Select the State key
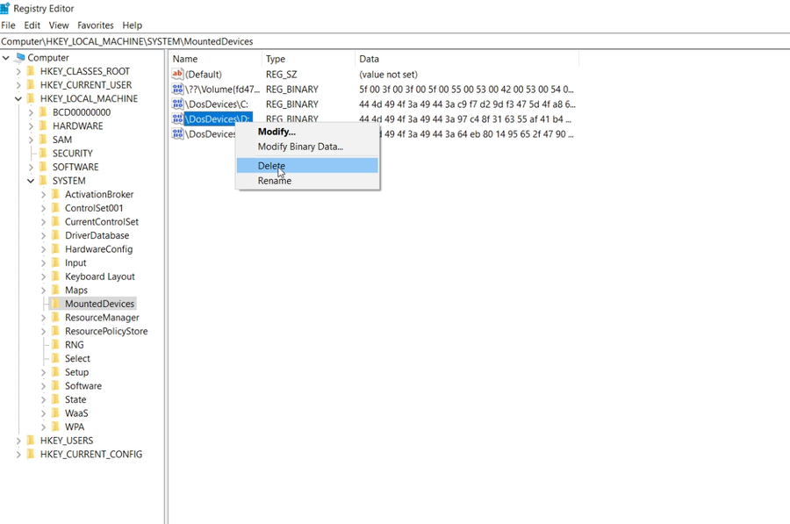The image size is (790, 524). point(75,399)
